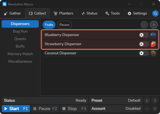160x114 pixels.
Task: Click the Revolution Macro logo icon
Action: (x=5, y=4)
